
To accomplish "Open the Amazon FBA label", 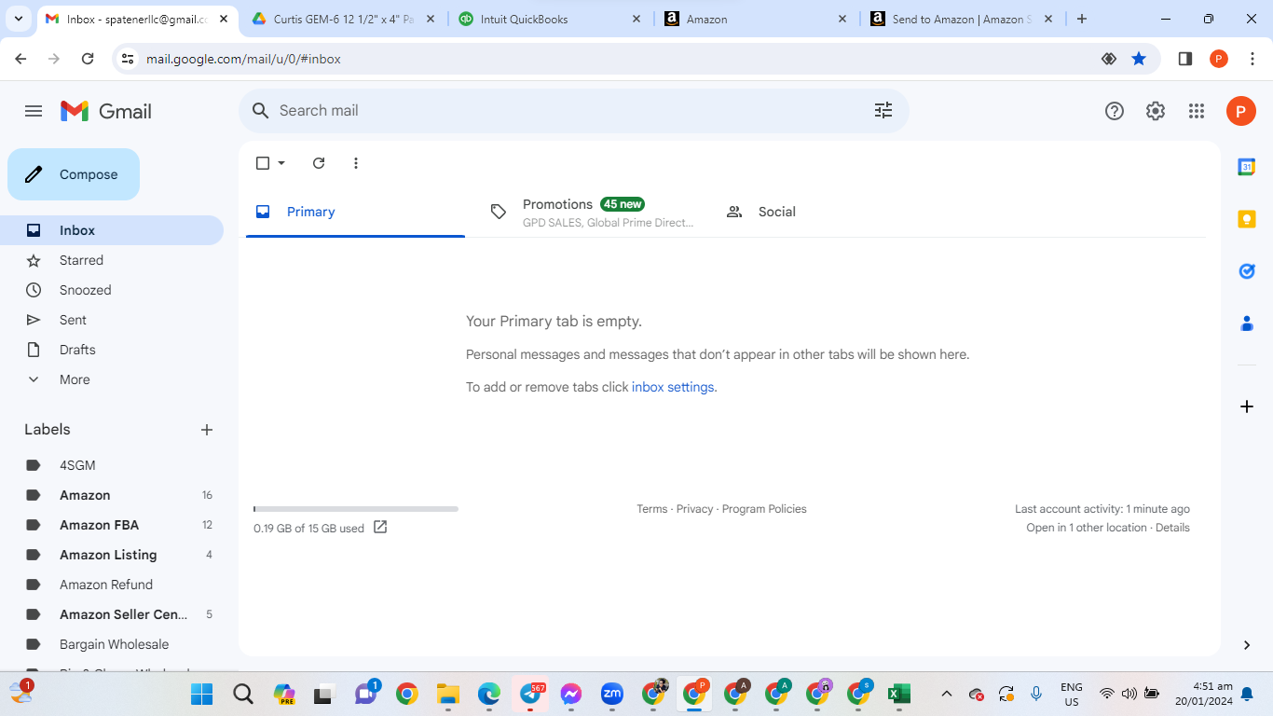I will 112,525.
